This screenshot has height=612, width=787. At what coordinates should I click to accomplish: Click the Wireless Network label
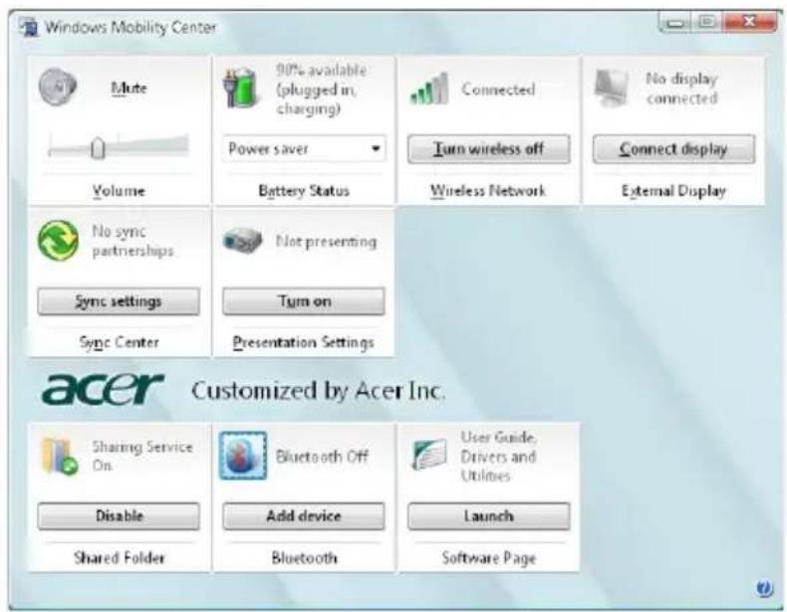coord(488,191)
